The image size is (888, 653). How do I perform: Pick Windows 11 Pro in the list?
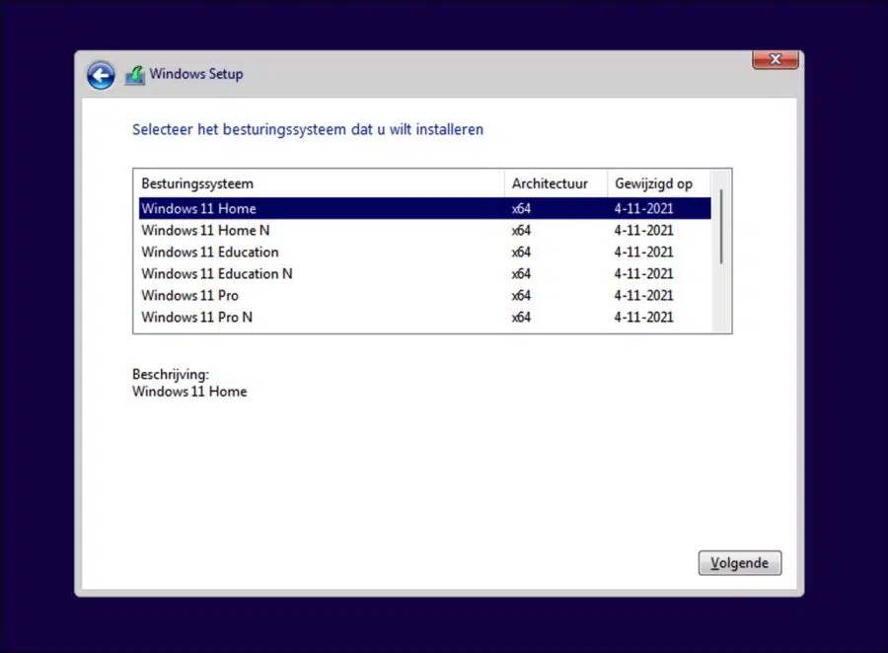coord(424,296)
